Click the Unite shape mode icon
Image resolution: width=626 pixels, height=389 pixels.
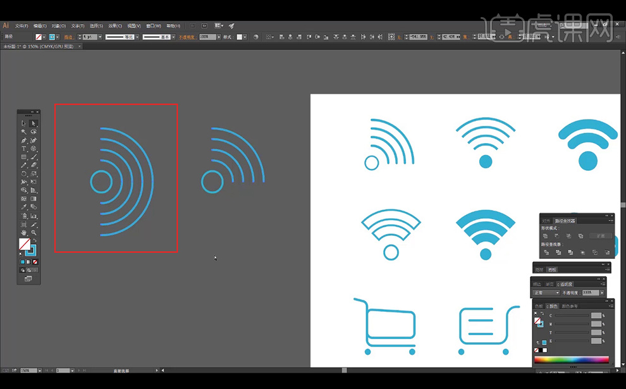[546, 236]
